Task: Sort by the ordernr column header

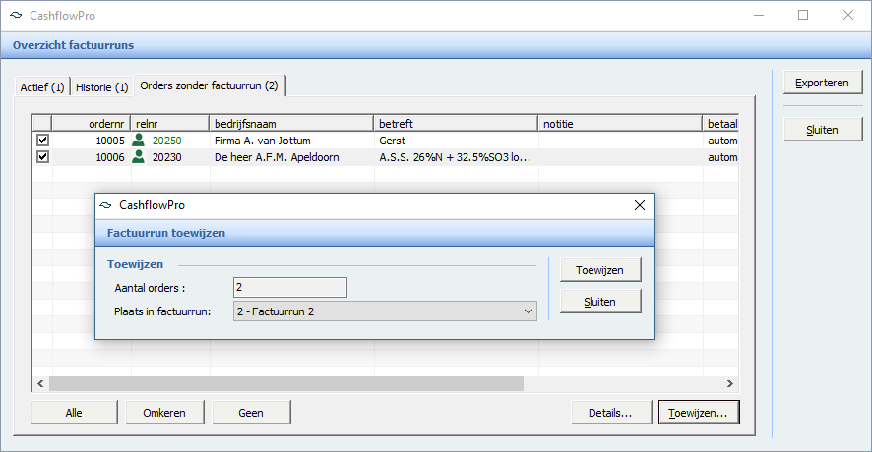Action: click(x=92, y=123)
